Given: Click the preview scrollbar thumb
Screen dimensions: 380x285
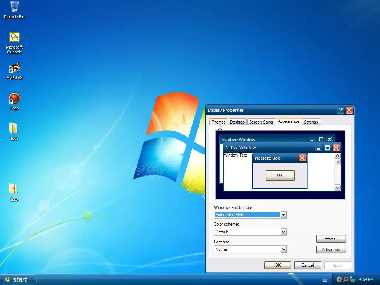Looking at the screenshot, I should (337, 162).
